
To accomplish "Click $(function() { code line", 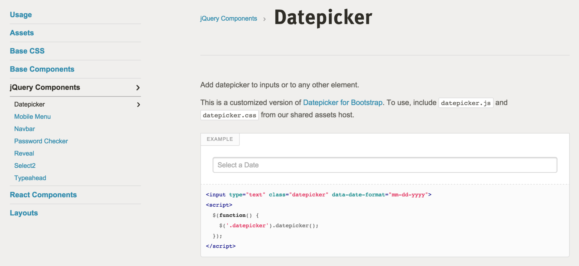I will [236, 215].
